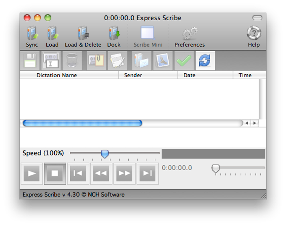The height and width of the screenshot is (226, 286).
Task: Click the notes text area below list
Action: pos(143,137)
